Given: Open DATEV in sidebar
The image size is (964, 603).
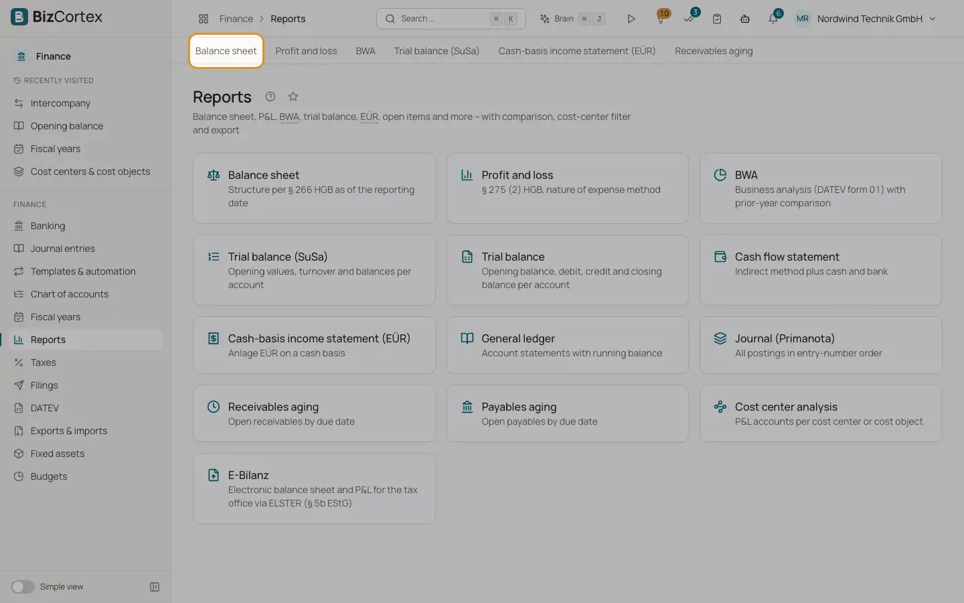Looking at the screenshot, I should [x=86, y=408].
